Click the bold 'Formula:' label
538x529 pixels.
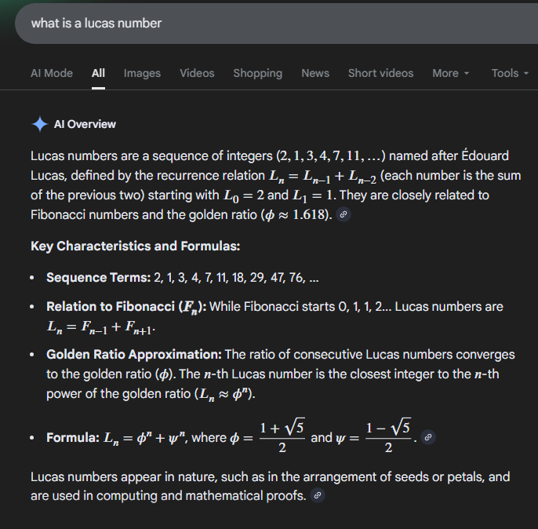tap(73, 438)
